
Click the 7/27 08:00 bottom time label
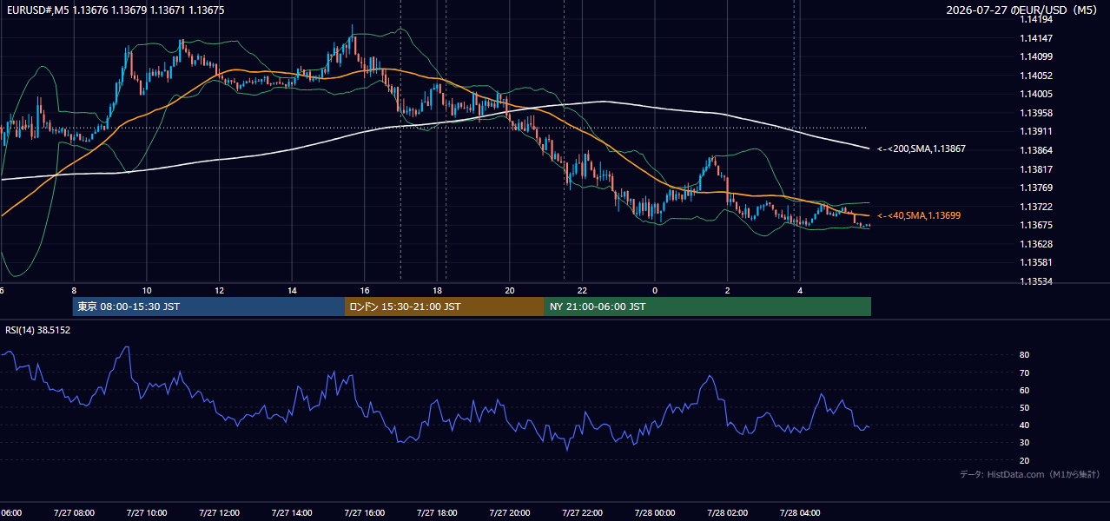tap(74, 512)
